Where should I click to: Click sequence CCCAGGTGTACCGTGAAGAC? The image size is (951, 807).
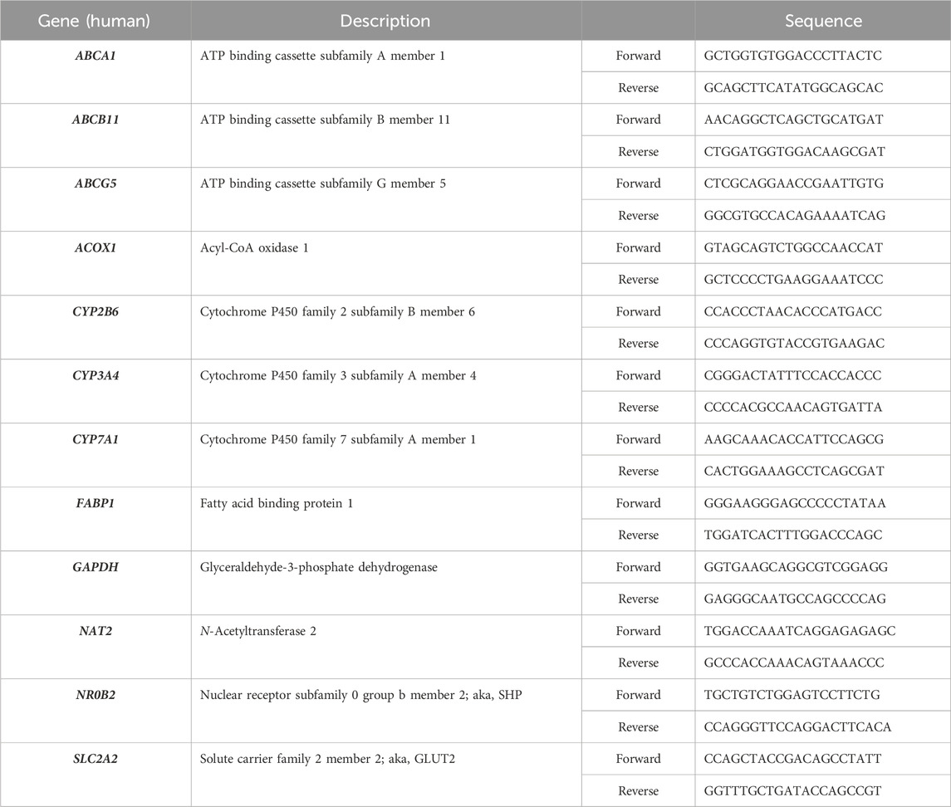(x=795, y=343)
